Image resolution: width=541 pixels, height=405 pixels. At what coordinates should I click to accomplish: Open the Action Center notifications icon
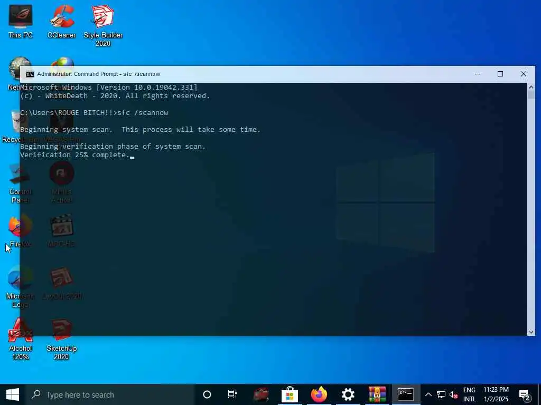pyautogui.click(x=525, y=396)
